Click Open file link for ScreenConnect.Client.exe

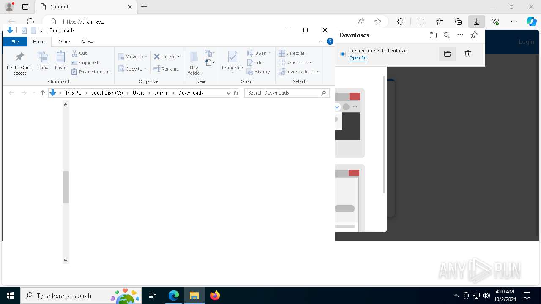358,58
